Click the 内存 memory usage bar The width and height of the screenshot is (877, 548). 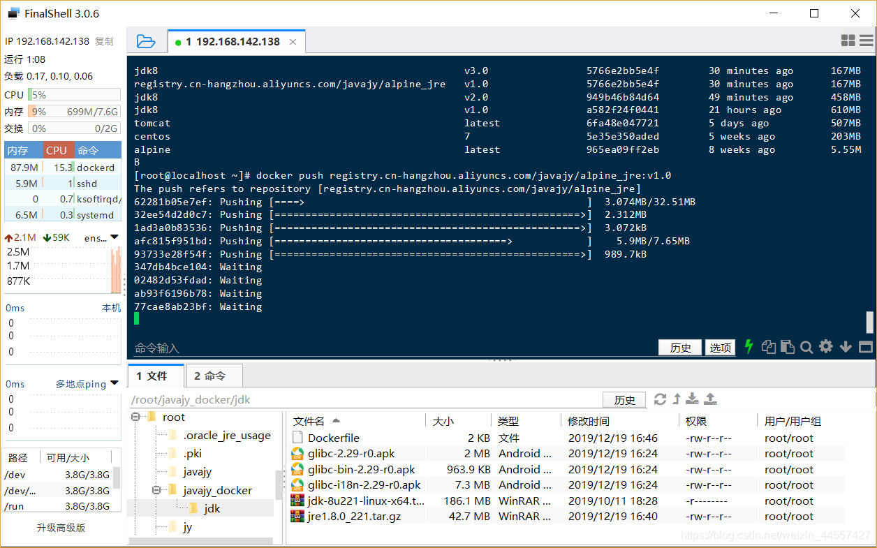click(x=74, y=112)
